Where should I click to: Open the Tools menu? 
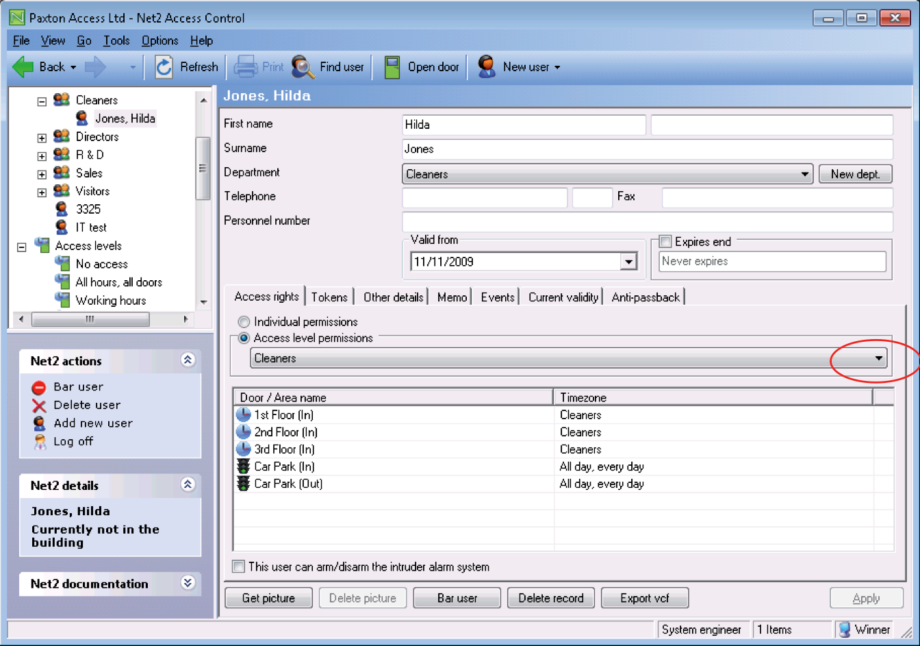[x=116, y=40]
